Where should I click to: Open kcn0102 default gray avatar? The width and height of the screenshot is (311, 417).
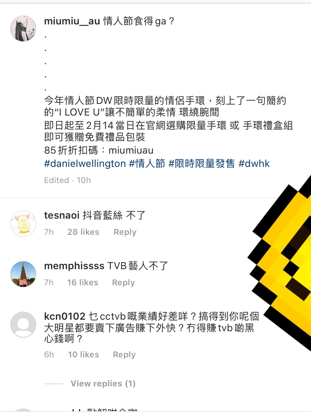pos(23,325)
